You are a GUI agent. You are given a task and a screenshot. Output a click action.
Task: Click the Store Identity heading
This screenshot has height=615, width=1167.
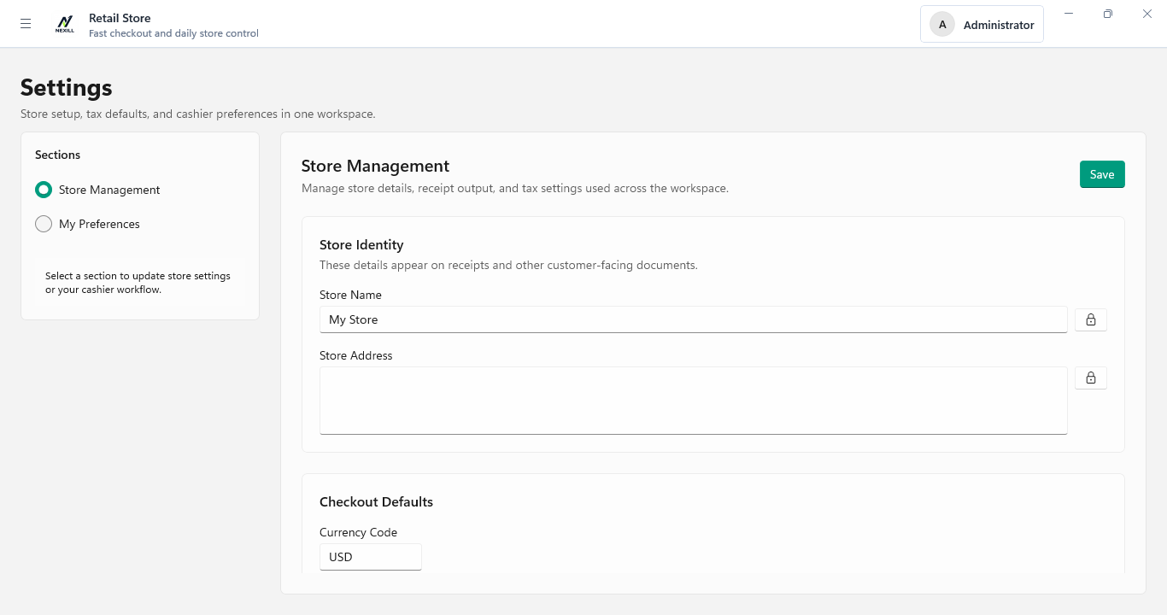361,245
